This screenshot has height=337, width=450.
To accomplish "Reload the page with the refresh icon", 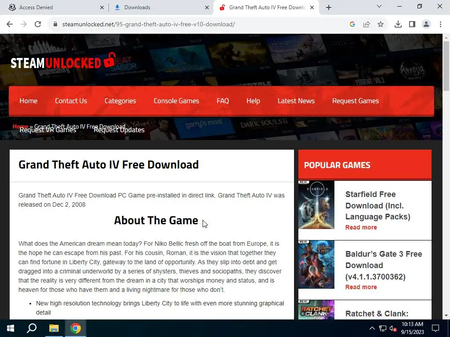I will coord(38,25).
